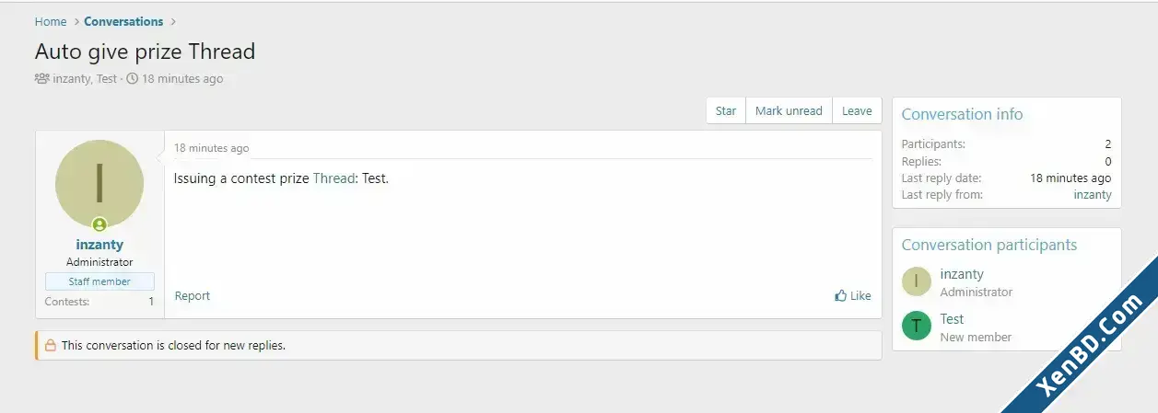
Task: Leave the conversation
Action: click(857, 110)
